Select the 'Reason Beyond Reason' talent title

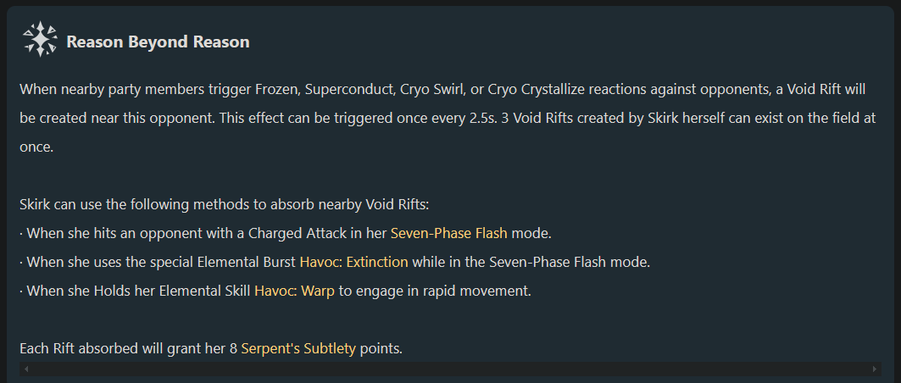tap(158, 42)
